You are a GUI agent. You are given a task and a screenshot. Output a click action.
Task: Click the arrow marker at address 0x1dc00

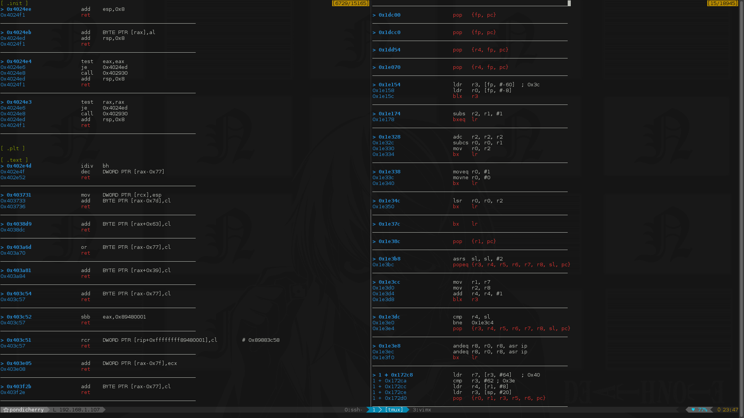tap(374, 15)
